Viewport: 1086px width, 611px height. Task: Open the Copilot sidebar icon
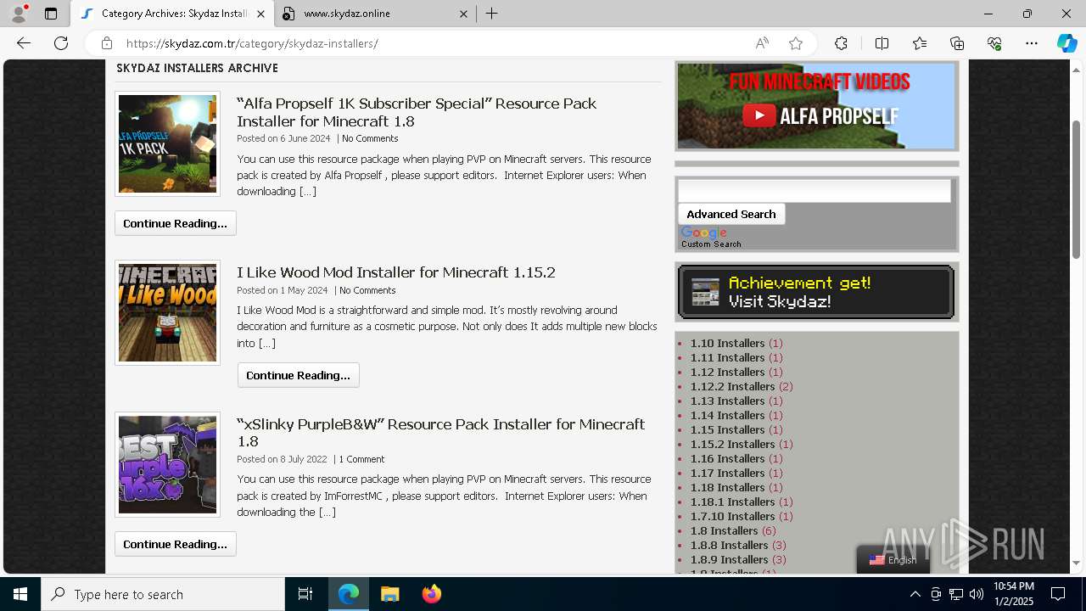pos(1066,43)
